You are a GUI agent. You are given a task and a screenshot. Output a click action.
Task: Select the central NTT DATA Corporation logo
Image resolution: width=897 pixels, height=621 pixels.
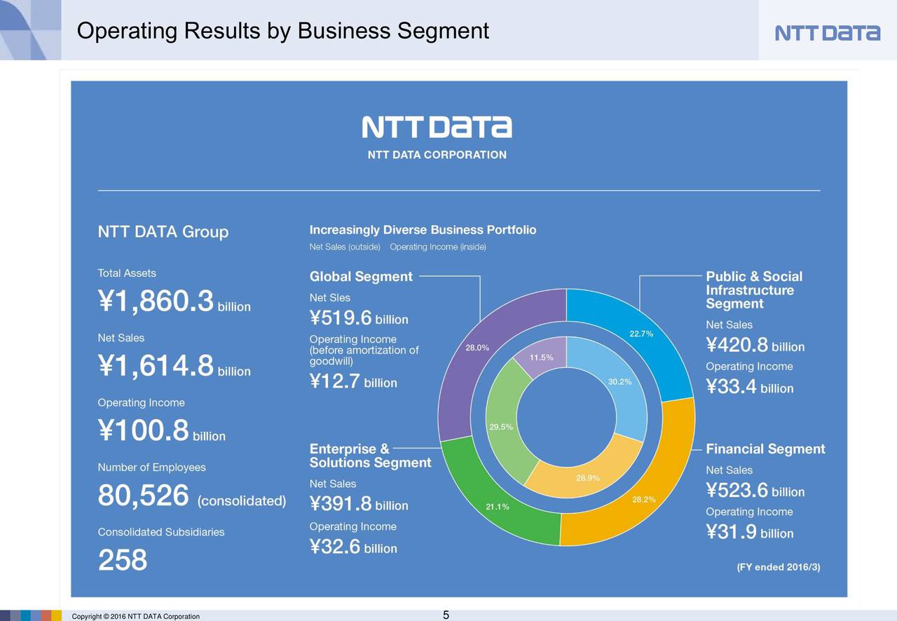(x=437, y=126)
